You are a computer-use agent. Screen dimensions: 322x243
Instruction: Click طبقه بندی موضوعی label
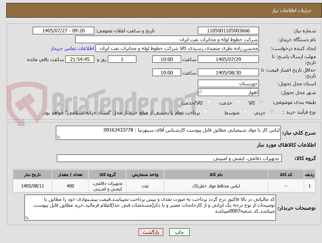pos(294,103)
